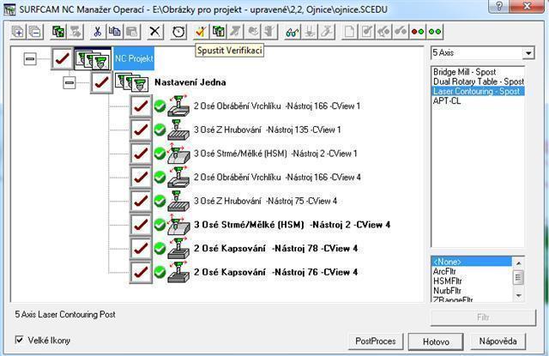Click the PostProces button
This screenshot has width=549, height=356.
(x=376, y=341)
